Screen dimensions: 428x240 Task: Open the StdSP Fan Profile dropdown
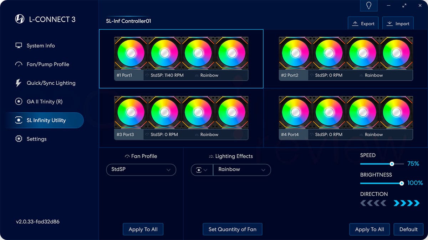tap(141, 170)
